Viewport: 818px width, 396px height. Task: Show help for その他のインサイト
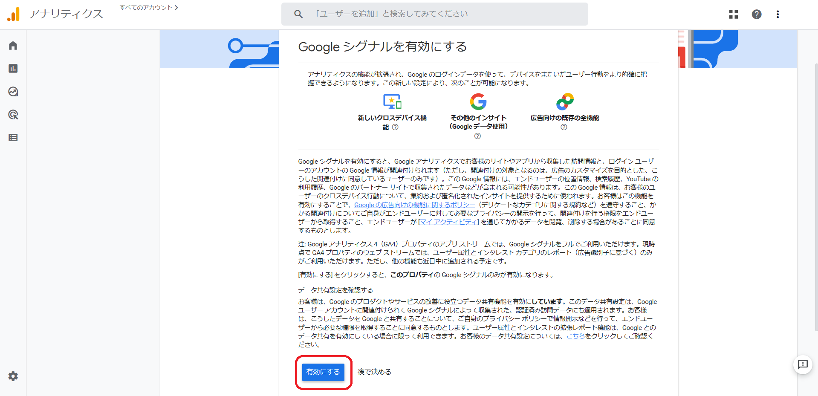click(x=477, y=136)
